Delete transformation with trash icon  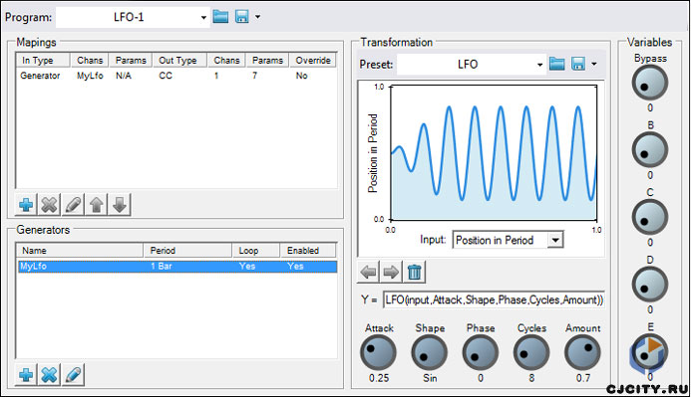pos(414,273)
